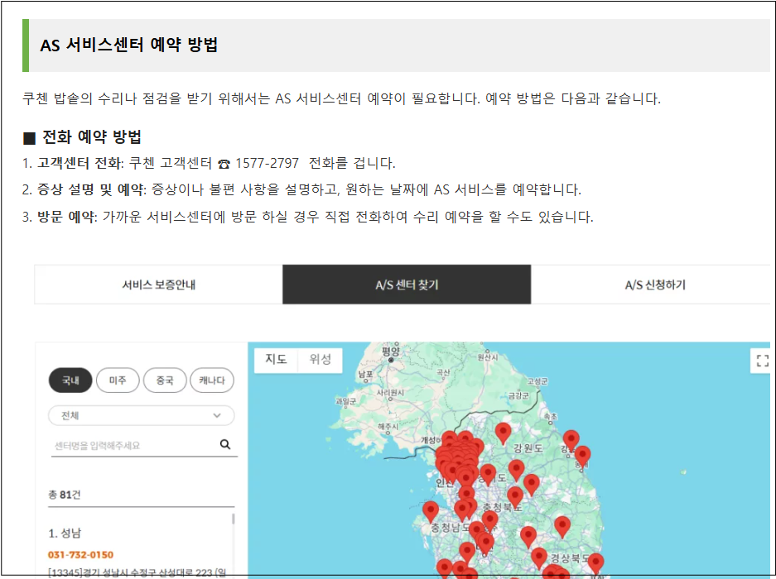This screenshot has height=579, width=776.
Task: Switch map to 지도 view
Action: [x=276, y=359]
